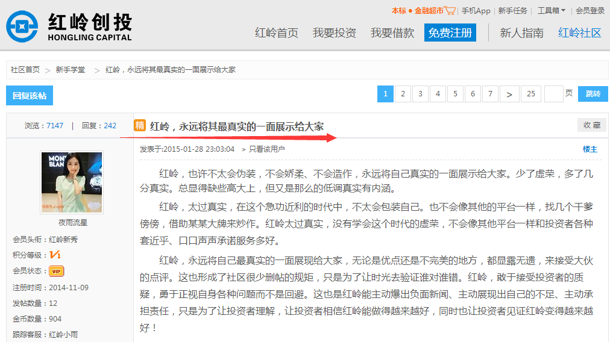Viewport: 610px width, 342px height.
Task: Click the 会员登录 link
Action: [x=590, y=11]
